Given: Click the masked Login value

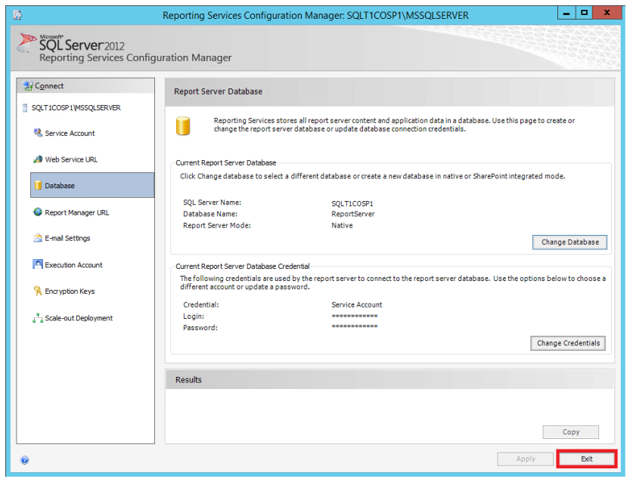Looking at the screenshot, I should (x=355, y=317).
